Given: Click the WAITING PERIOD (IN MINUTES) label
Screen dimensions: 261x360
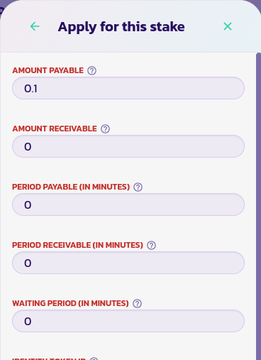Looking at the screenshot, I should pyautogui.click(x=70, y=303).
